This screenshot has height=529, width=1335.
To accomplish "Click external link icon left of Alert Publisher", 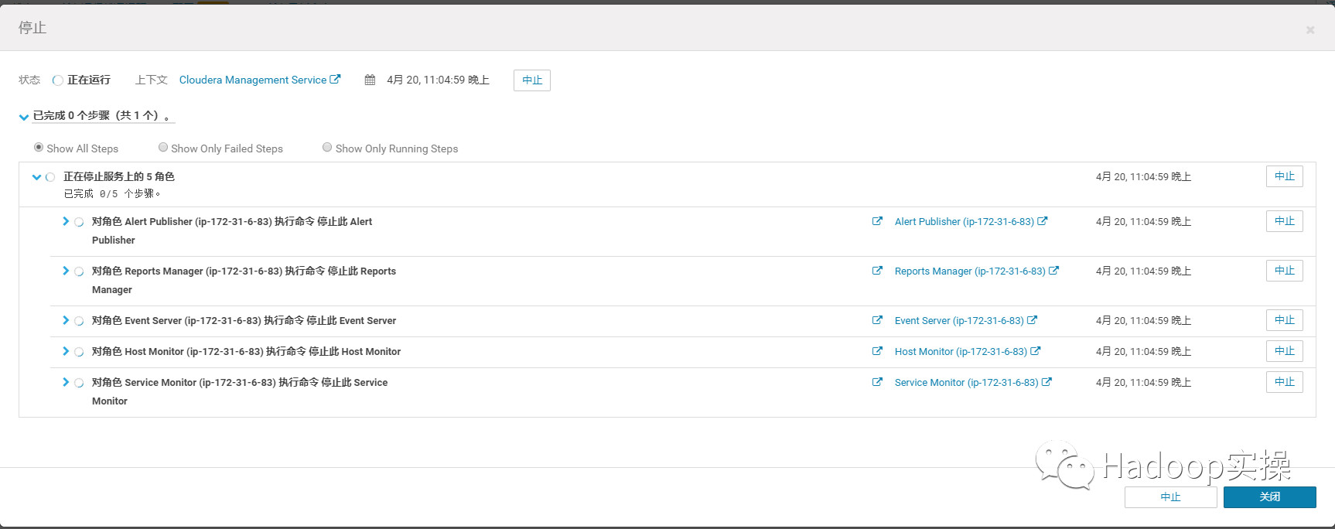I will 877,221.
